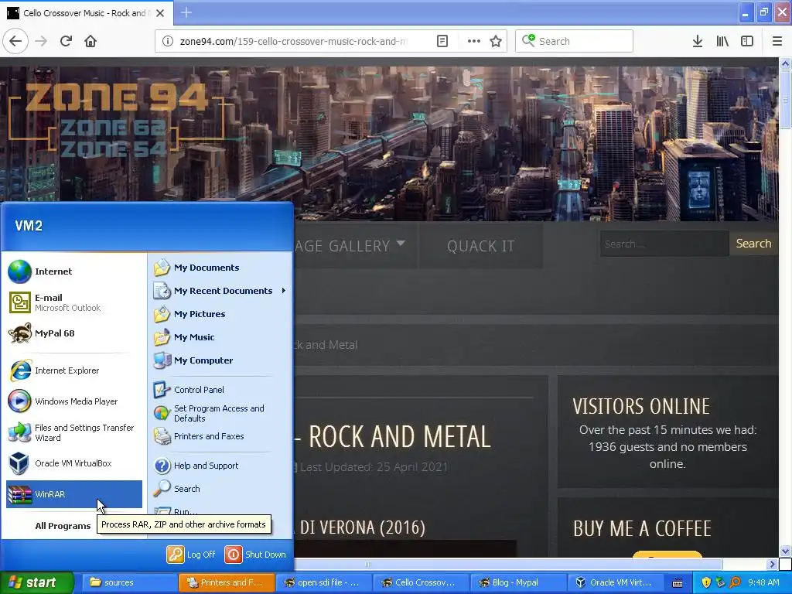Screen dimensions: 792x594
Task: Open My Computer
Action: click(x=220, y=360)
